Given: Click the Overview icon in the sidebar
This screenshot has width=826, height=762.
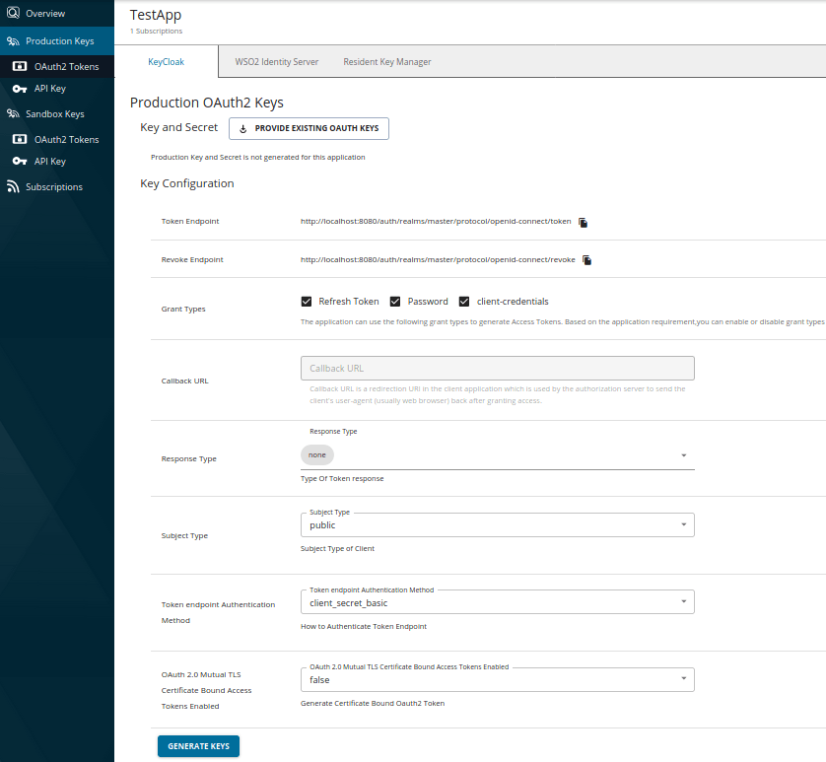Looking at the screenshot, I should point(14,13).
